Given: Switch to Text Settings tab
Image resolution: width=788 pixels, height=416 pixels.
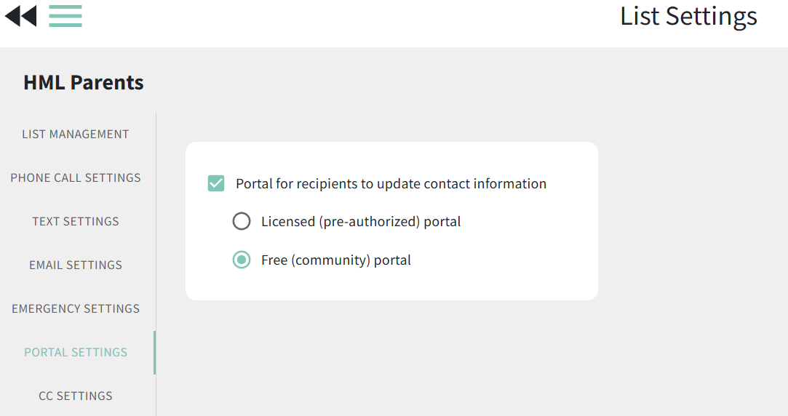Looking at the screenshot, I should pos(76,222).
